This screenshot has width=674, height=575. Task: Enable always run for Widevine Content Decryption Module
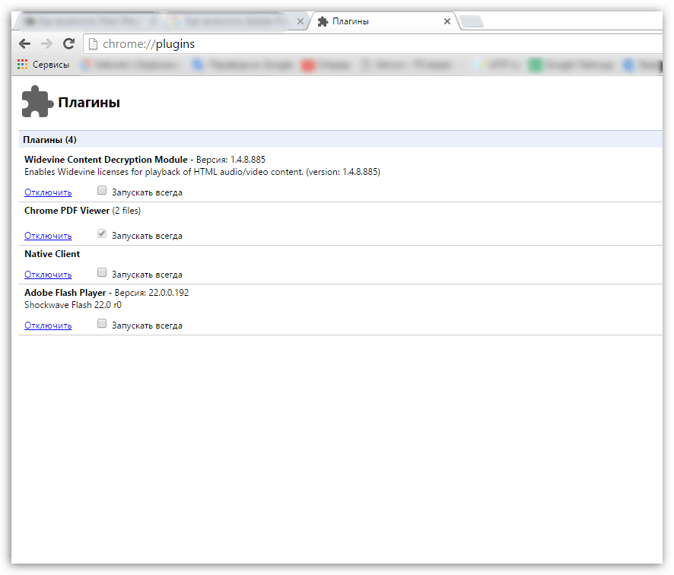[x=102, y=191]
